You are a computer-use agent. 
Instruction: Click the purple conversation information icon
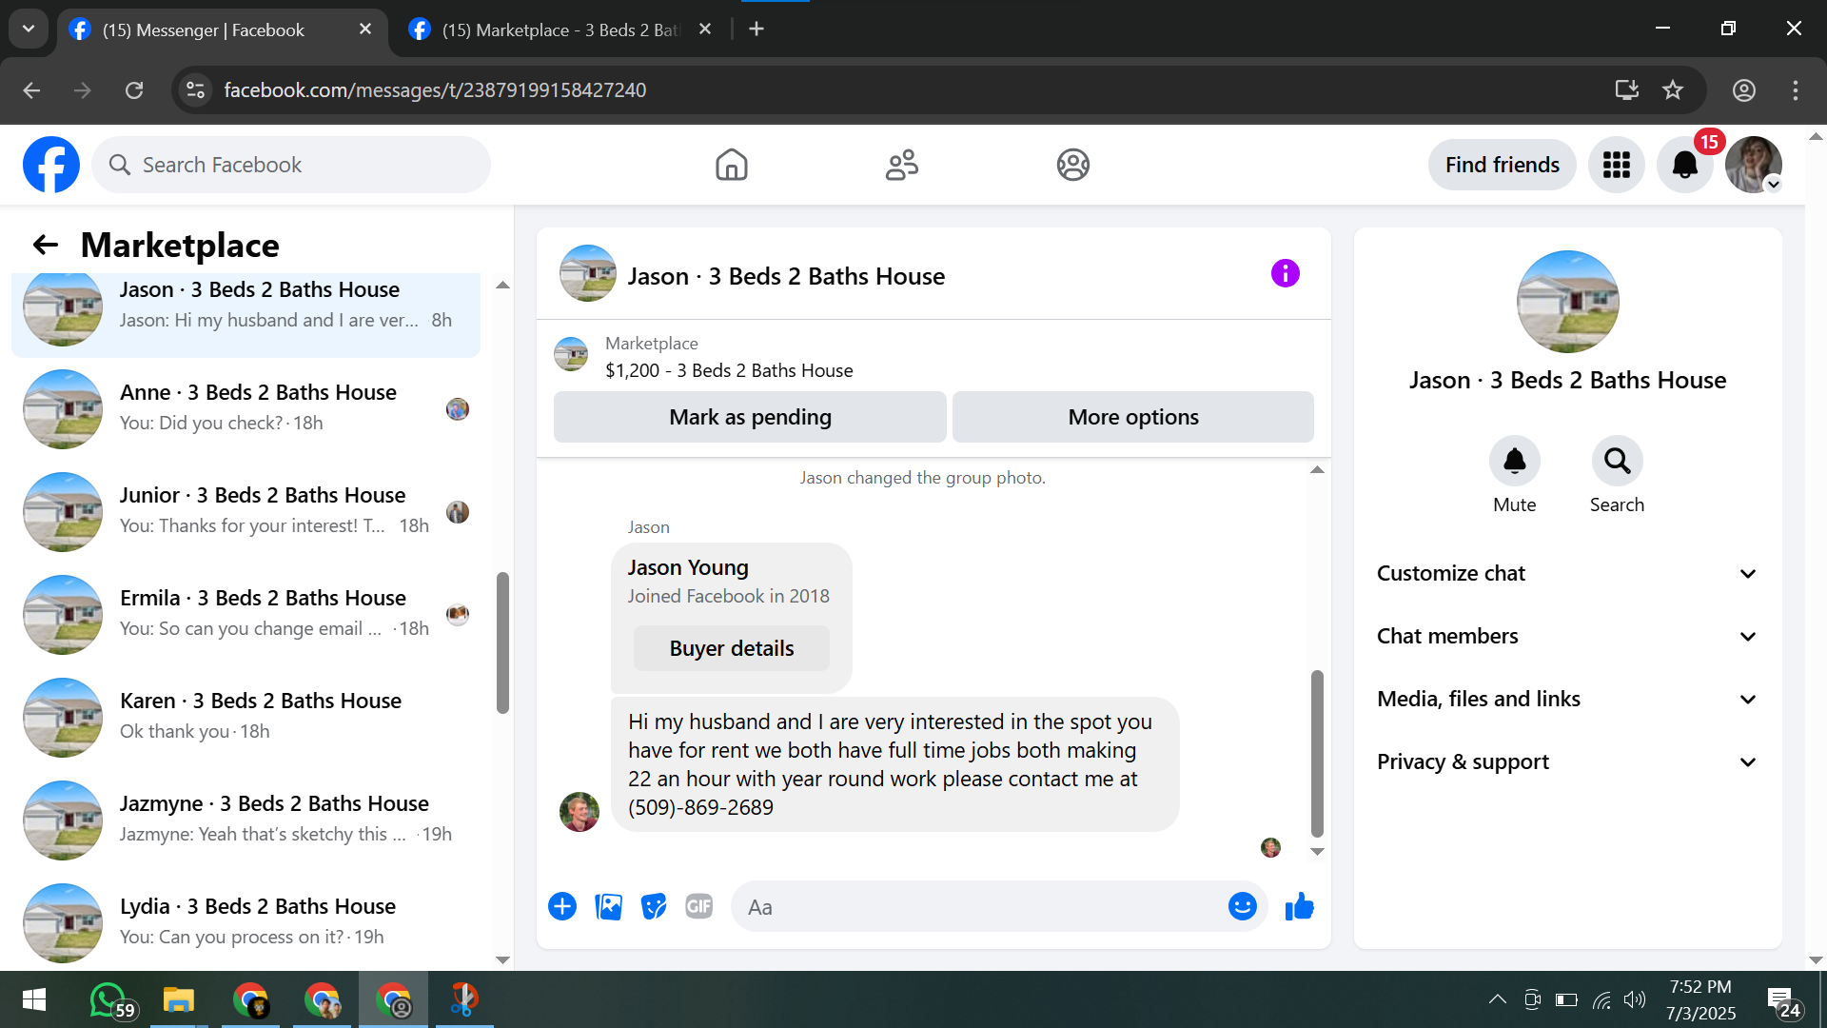tap(1285, 274)
